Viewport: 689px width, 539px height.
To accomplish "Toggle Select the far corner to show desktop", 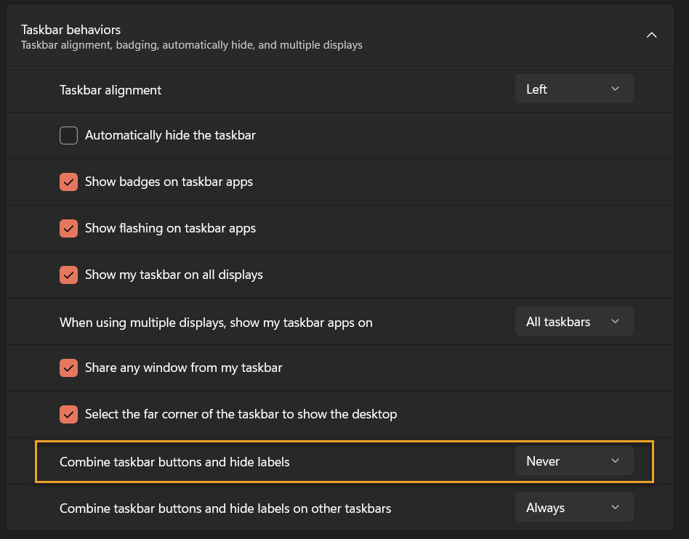I will 68,414.
